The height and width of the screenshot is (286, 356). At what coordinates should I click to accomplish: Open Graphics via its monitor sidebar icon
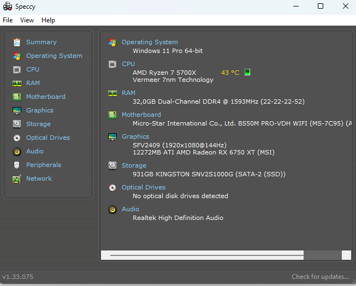[x=17, y=110]
